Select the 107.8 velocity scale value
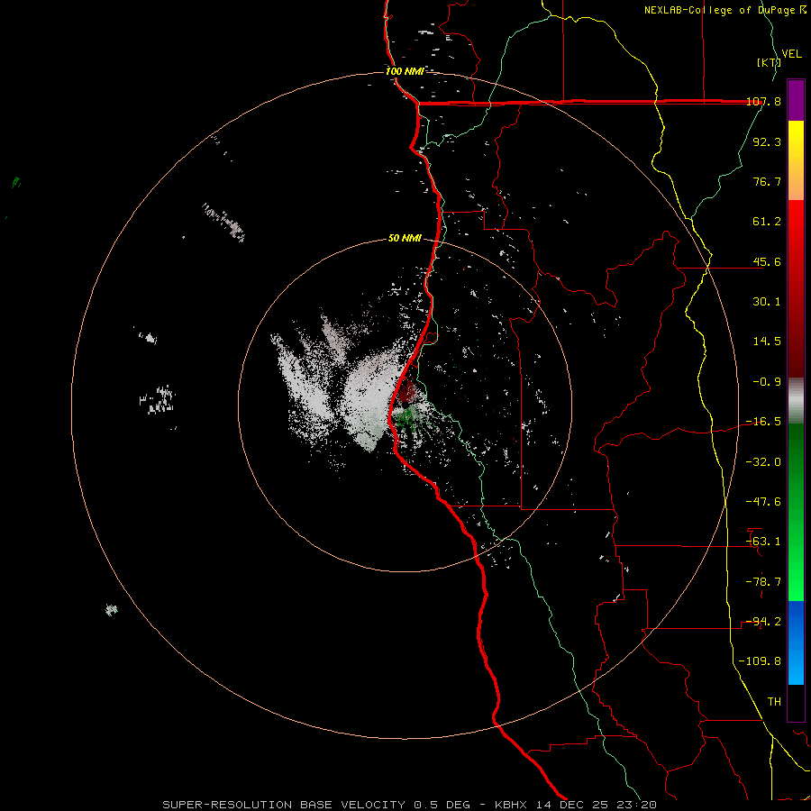Image resolution: width=811 pixels, height=811 pixels. 763,102
